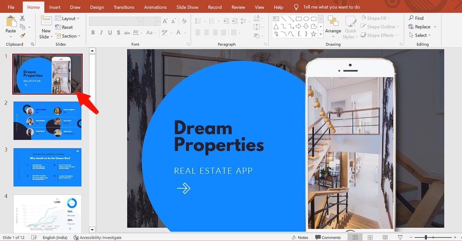Viewport: 462px width, 241px height.
Task: Select slide 3 thumbnail
Action: coord(47,167)
